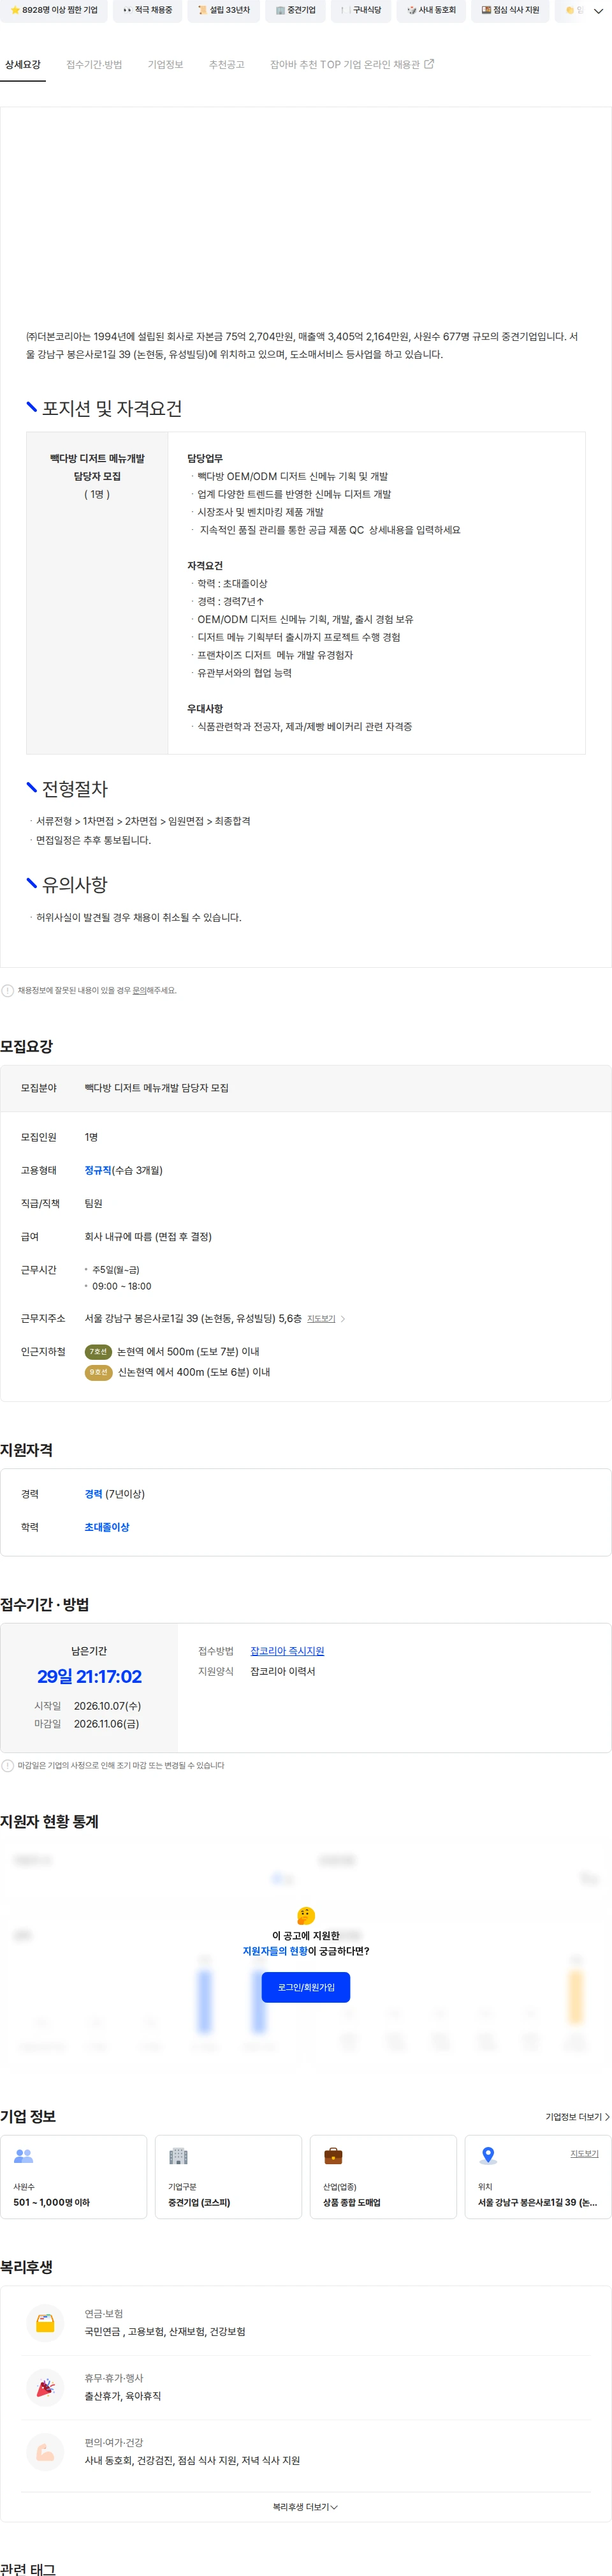The height and width of the screenshot is (2576, 612).
Task: Click the remaining time 29일 countdown
Action: click(x=89, y=1677)
